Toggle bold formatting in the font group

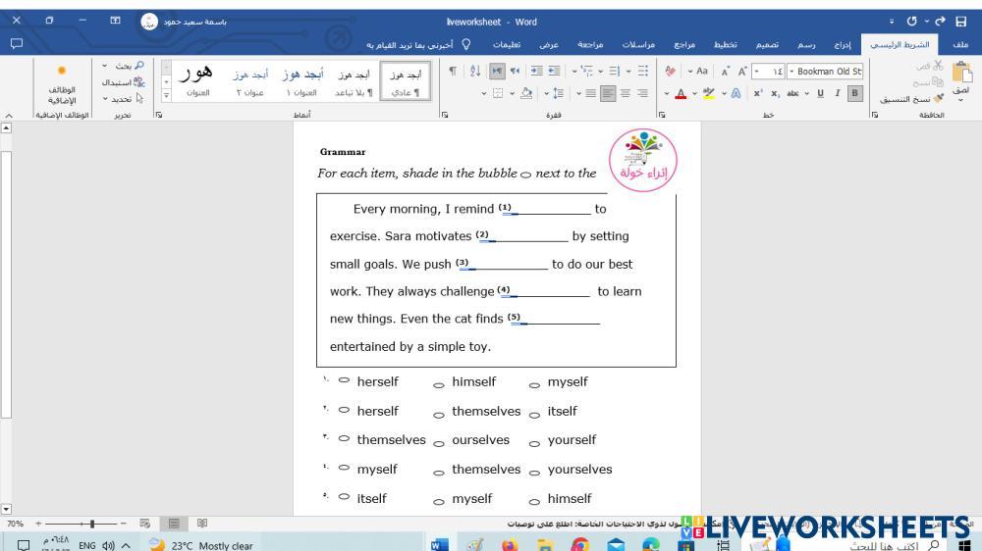[x=854, y=93]
